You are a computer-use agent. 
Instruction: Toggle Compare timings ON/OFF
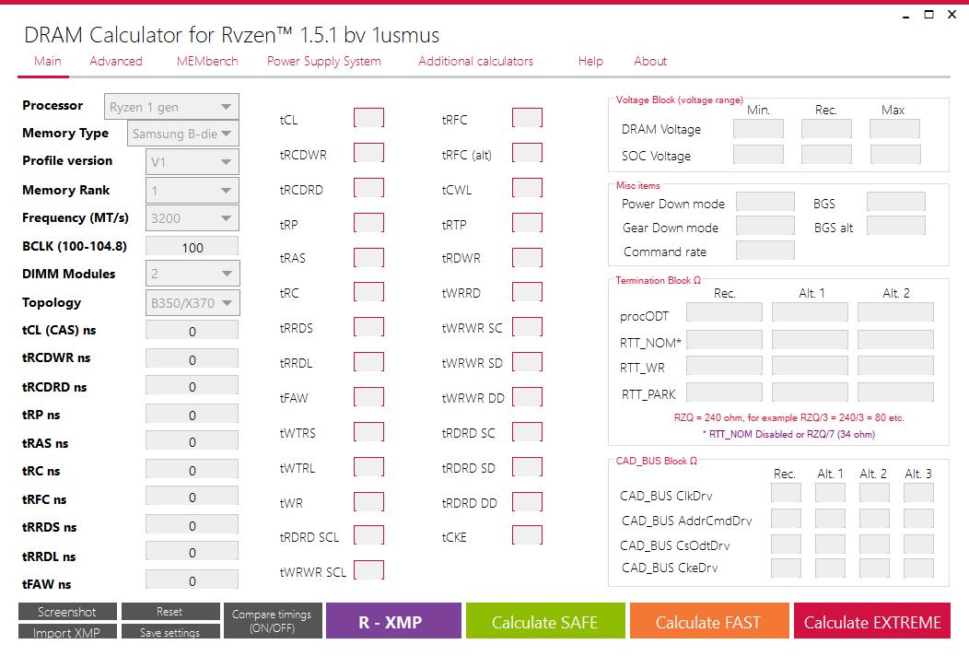pos(272,621)
